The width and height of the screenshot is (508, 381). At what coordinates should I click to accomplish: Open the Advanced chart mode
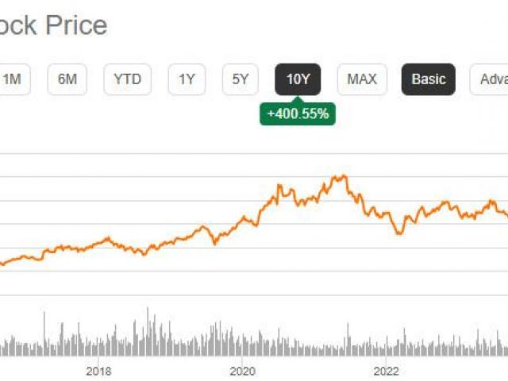(x=492, y=79)
